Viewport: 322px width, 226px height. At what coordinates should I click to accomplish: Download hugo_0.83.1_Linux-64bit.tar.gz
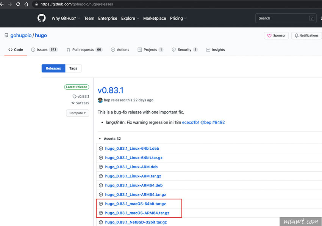click(x=134, y=158)
